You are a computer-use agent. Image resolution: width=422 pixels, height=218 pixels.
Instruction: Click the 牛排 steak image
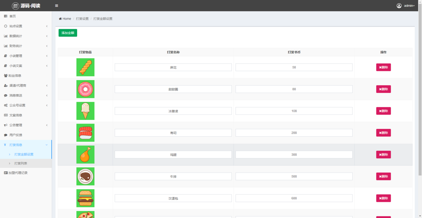pos(85,176)
